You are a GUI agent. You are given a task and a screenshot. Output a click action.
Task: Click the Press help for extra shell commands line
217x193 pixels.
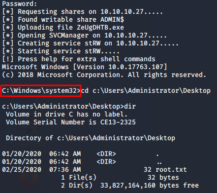click(x=79, y=59)
